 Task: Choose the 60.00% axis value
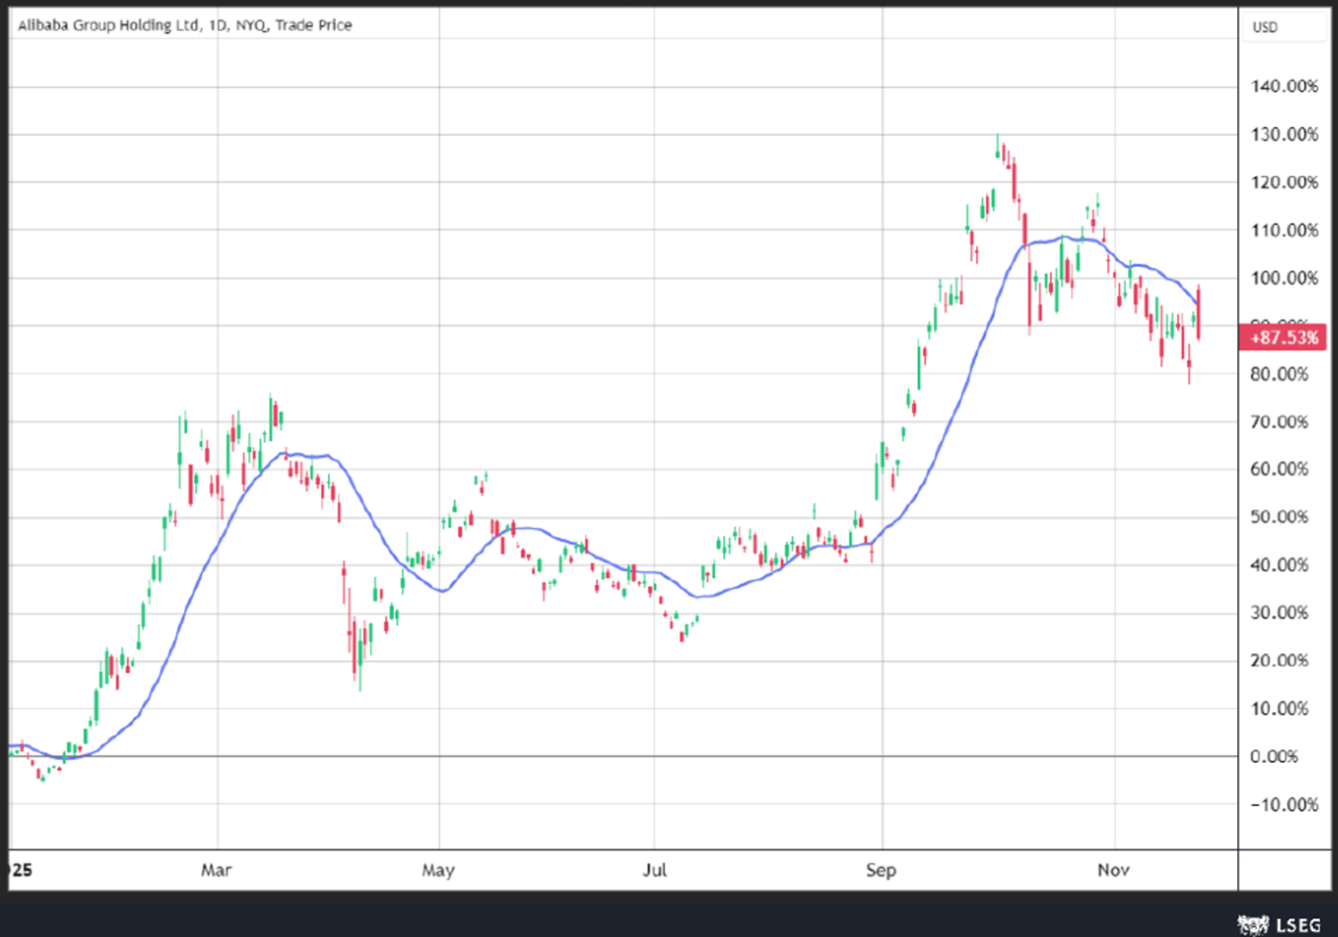tap(1280, 469)
